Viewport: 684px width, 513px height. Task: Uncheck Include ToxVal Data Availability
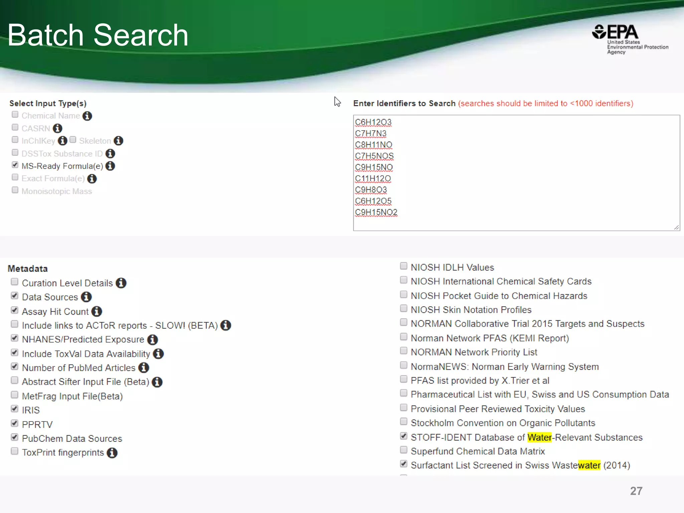(14, 352)
